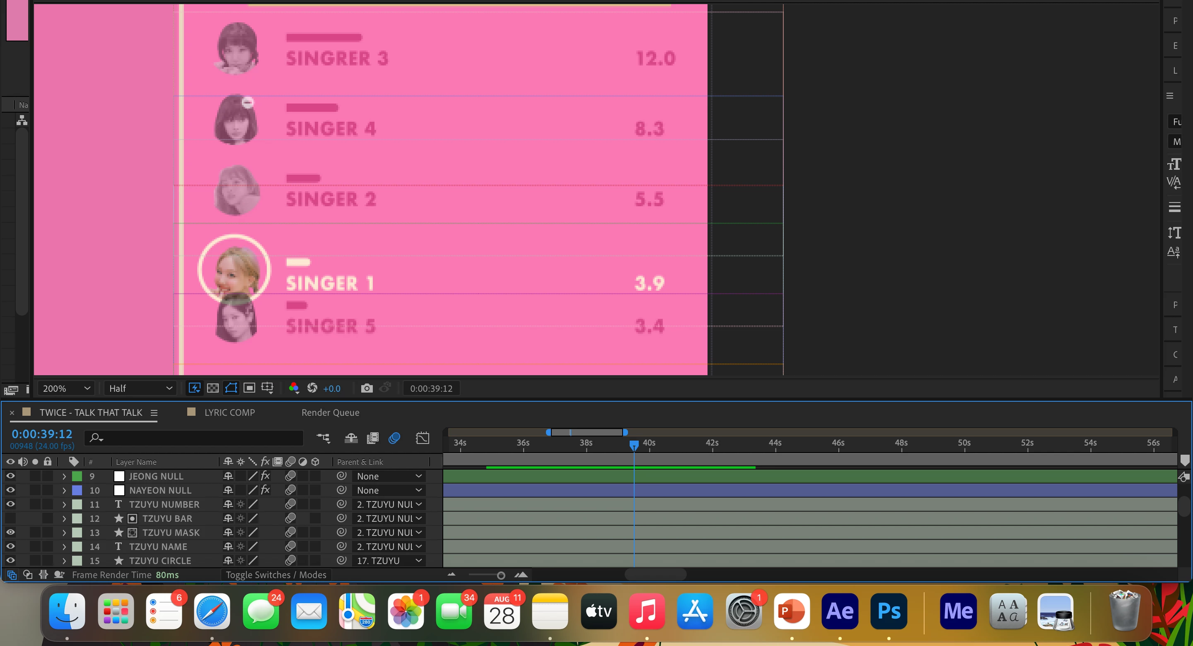Click the Toggle Switches / Modes button
The image size is (1193, 646).
pyautogui.click(x=276, y=575)
